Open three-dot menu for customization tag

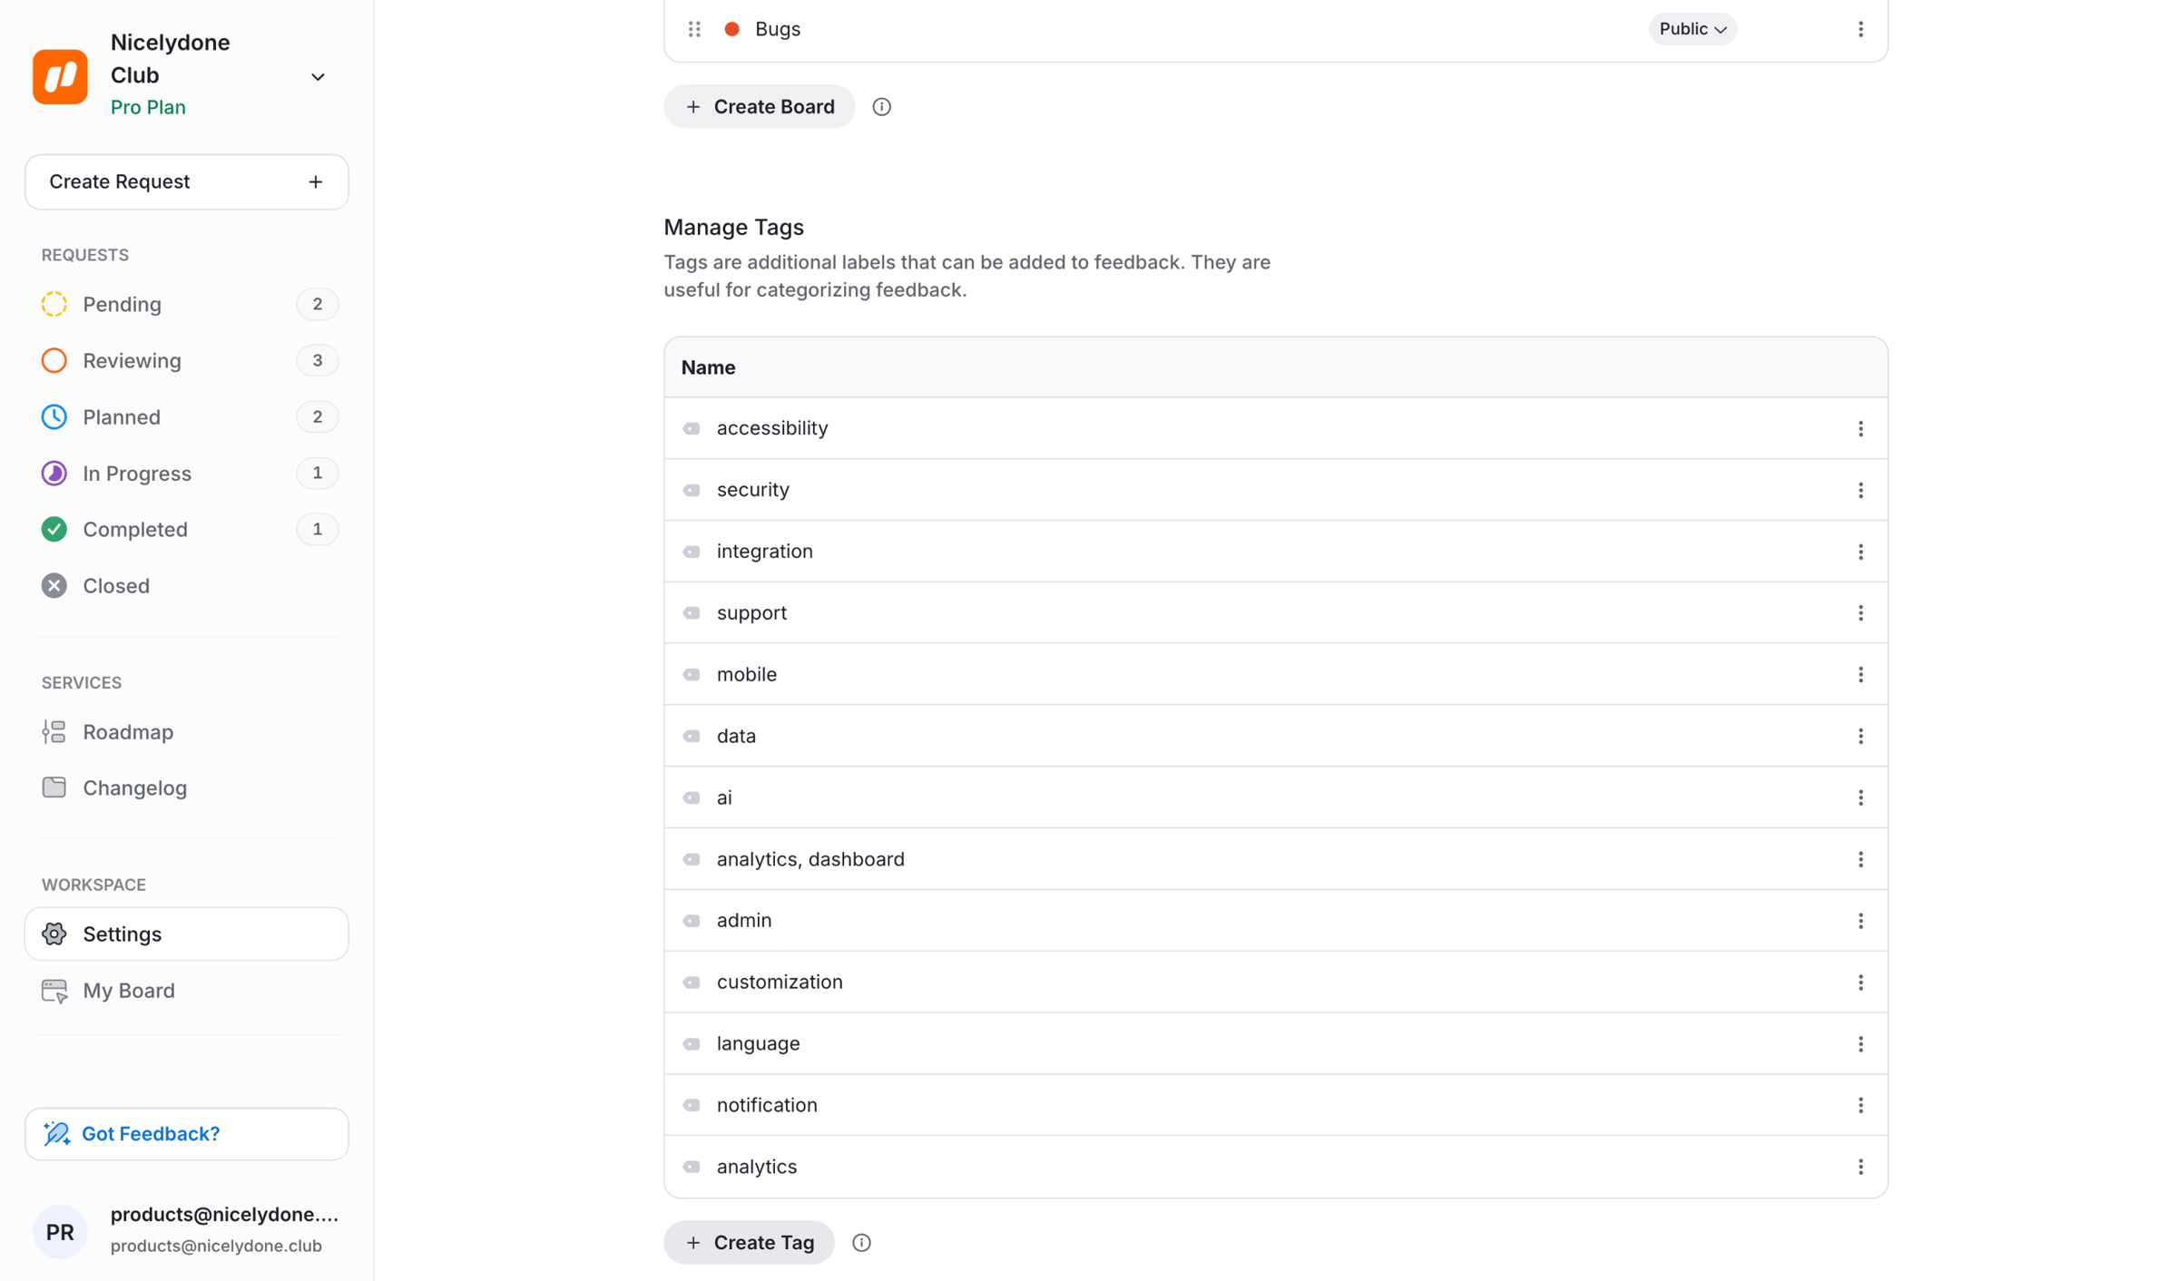pyautogui.click(x=1860, y=983)
